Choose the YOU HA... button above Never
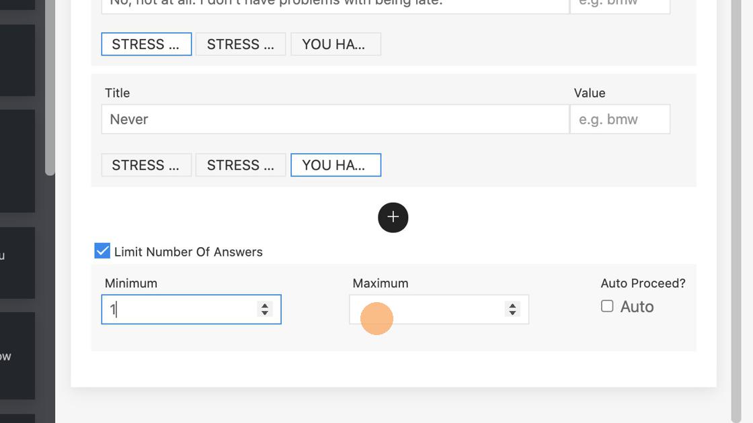753x423 pixels. coord(335,44)
